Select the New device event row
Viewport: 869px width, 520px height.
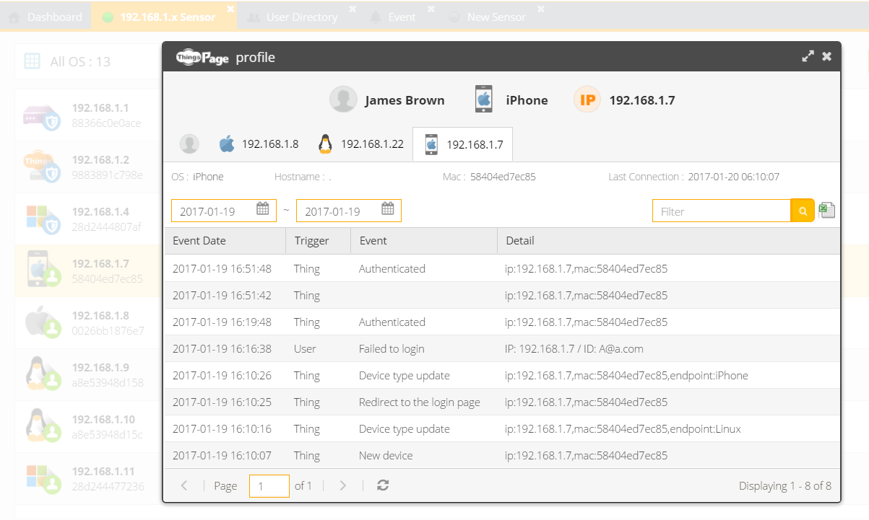(x=502, y=455)
